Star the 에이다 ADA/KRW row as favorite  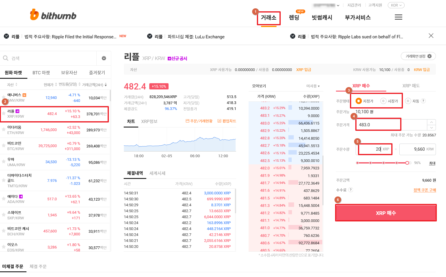tap(4, 199)
